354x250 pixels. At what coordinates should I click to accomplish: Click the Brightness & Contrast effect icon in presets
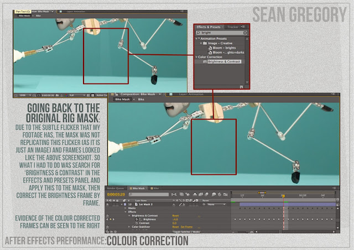(x=205, y=61)
